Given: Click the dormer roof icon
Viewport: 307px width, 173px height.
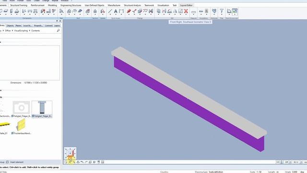Looking at the screenshot, I should coord(75,11).
